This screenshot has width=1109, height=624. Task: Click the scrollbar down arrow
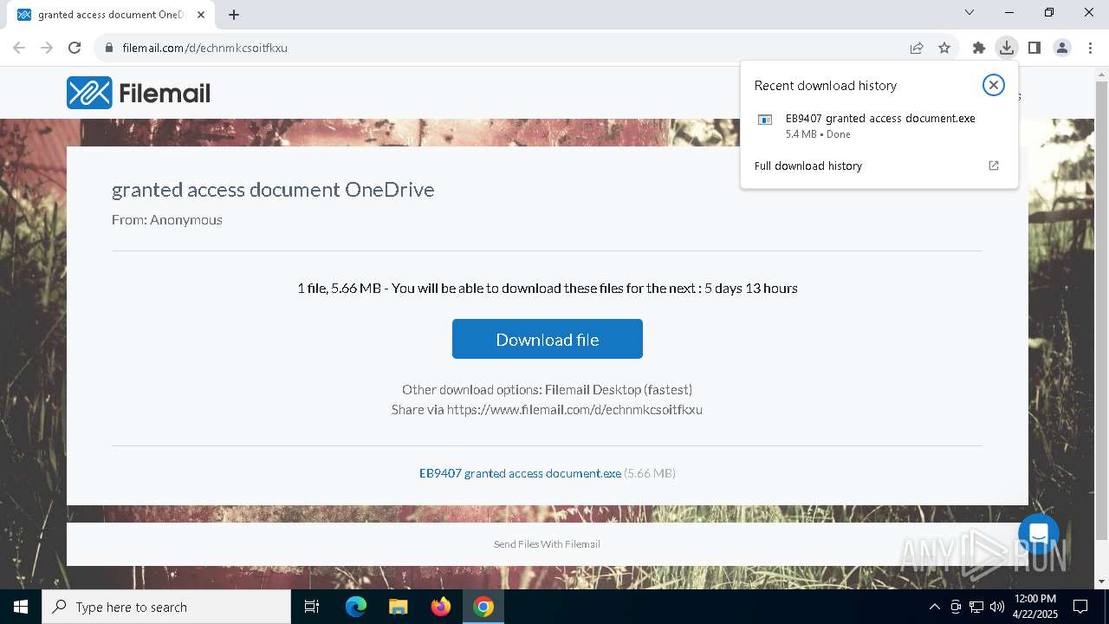1101,582
